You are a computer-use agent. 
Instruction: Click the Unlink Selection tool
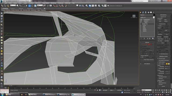tap(5, 6)
